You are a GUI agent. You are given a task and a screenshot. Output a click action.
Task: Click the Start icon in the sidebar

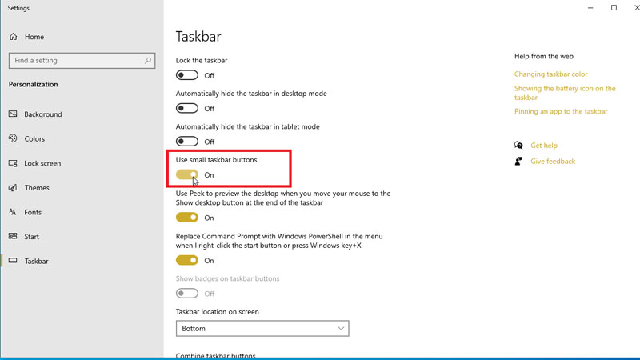pyautogui.click(x=14, y=237)
